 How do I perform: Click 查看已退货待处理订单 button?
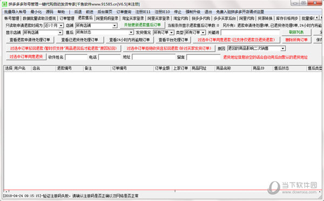[80, 40]
